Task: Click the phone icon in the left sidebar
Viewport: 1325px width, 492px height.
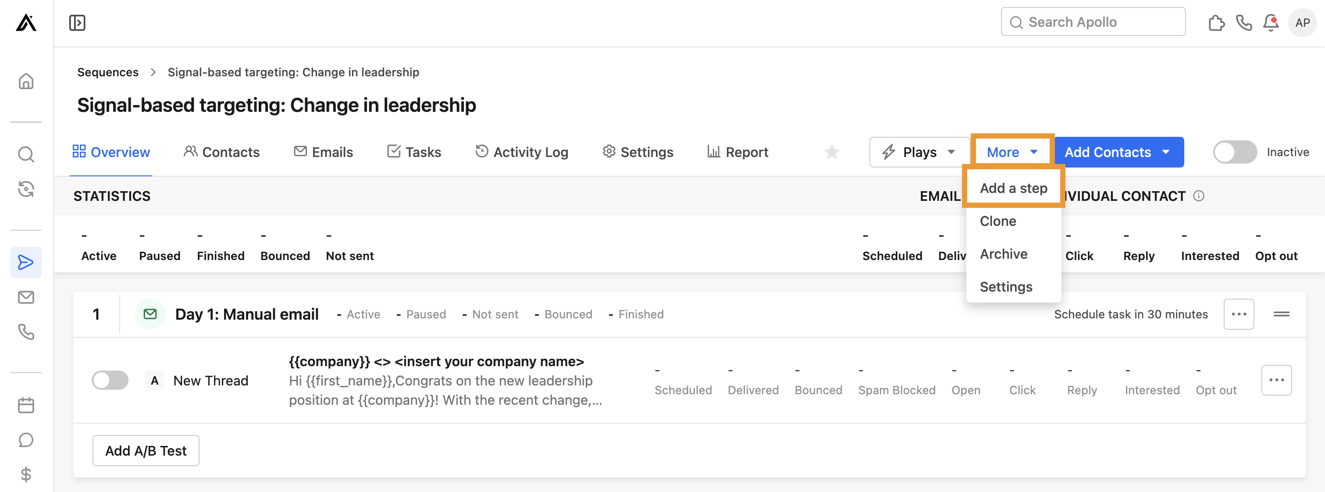Action: [x=26, y=332]
